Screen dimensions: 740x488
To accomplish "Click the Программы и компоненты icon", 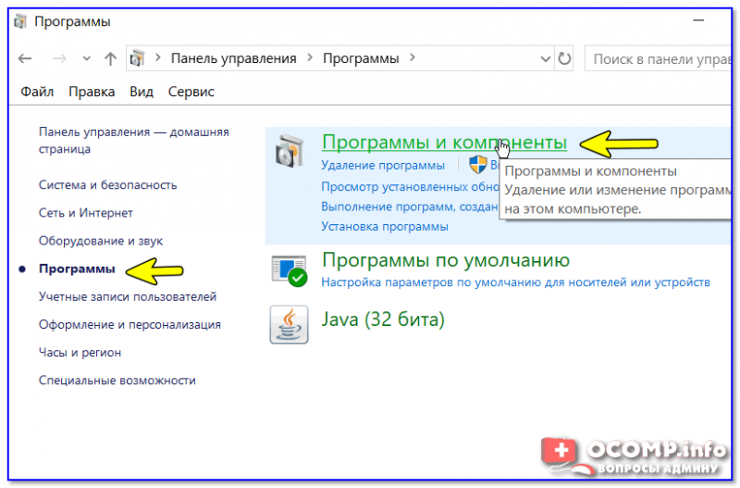I will click(290, 151).
